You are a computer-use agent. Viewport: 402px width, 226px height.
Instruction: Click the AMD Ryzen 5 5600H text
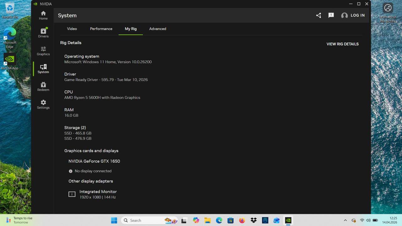(x=102, y=98)
